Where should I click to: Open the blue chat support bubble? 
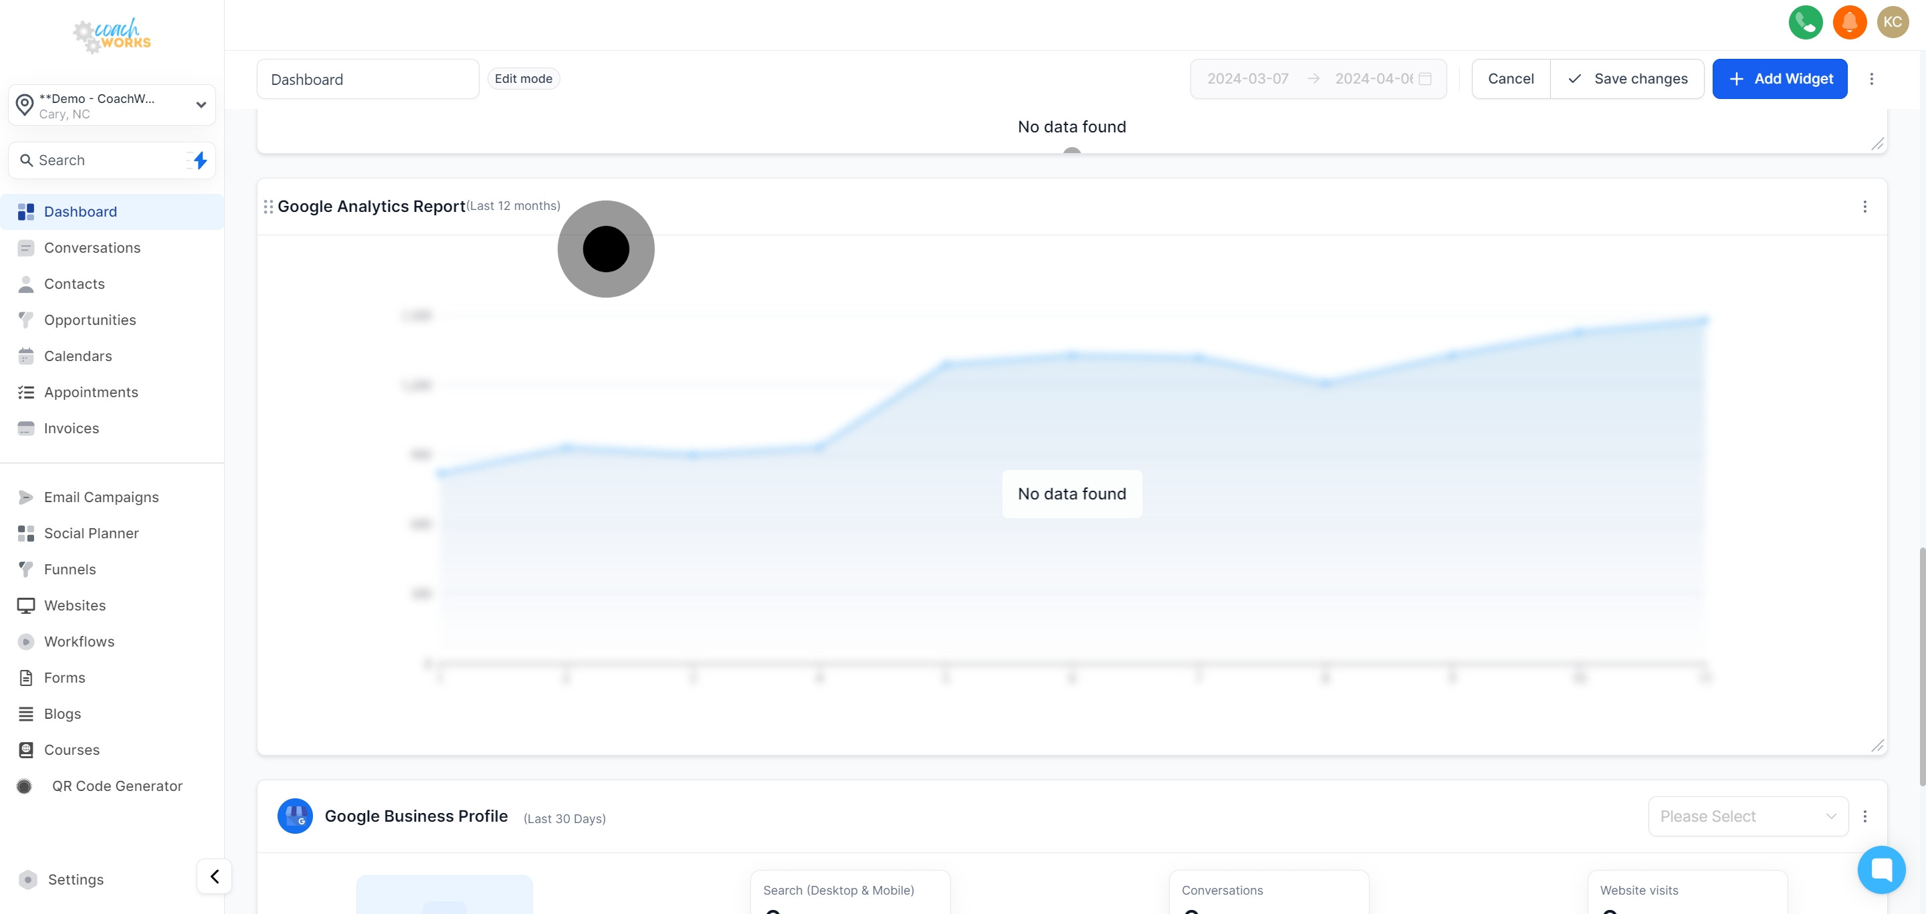(1881, 869)
